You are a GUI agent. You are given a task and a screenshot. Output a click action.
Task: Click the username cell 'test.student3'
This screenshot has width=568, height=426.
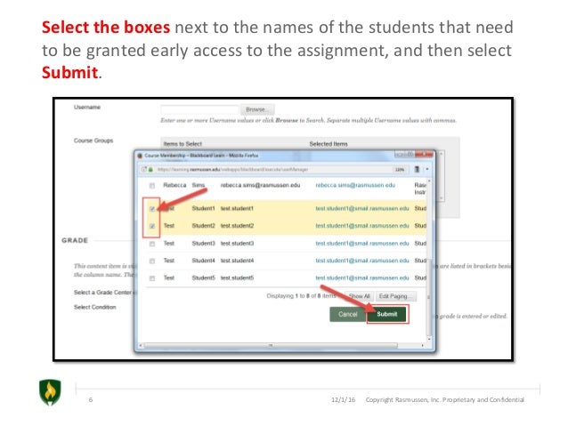[x=237, y=244]
